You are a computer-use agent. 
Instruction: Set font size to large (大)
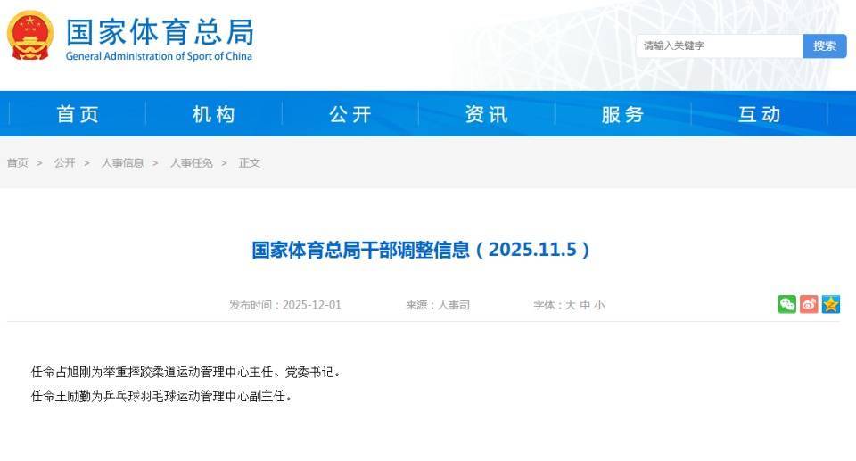click(571, 305)
